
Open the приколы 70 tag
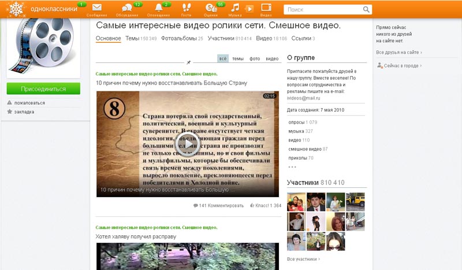(301, 158)
